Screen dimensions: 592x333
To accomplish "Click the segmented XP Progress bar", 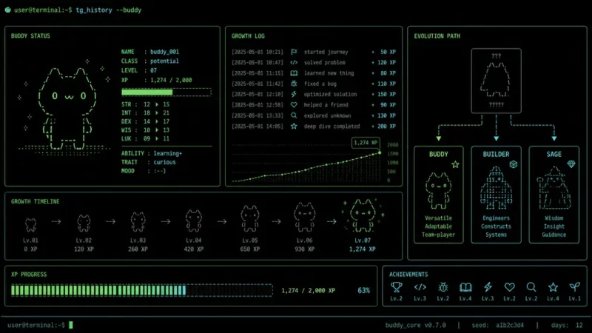I will (142, 290).
